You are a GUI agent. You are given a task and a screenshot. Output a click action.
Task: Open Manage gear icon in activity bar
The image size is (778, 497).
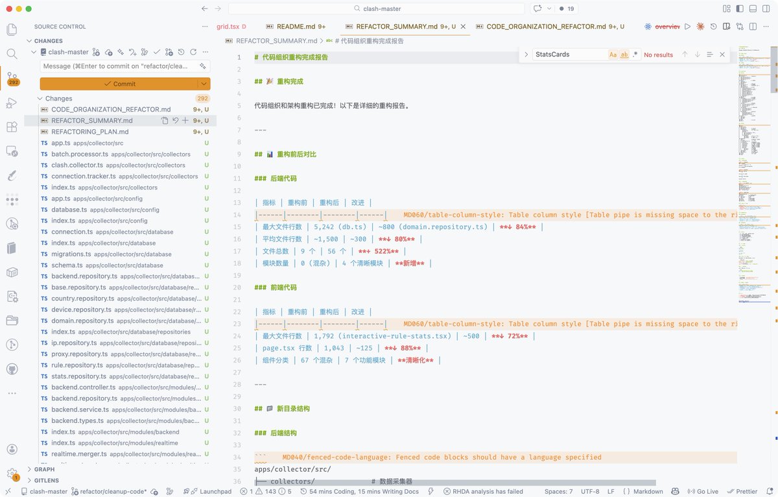(x=12, y=474)
